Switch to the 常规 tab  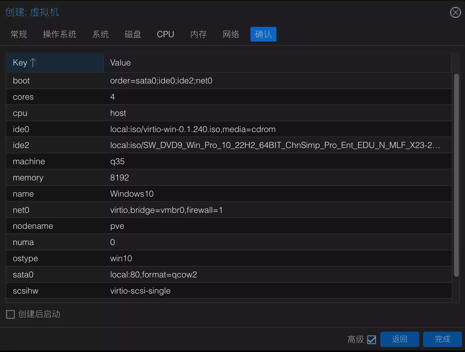tap(19, 34)
